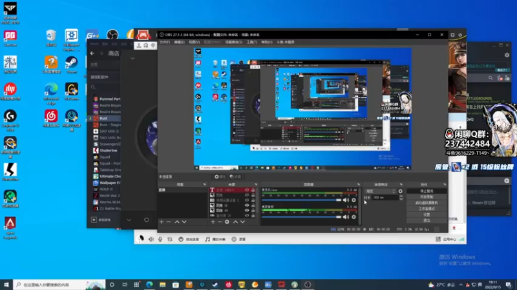Toggle visibility eye of the text source

[247, 190]
